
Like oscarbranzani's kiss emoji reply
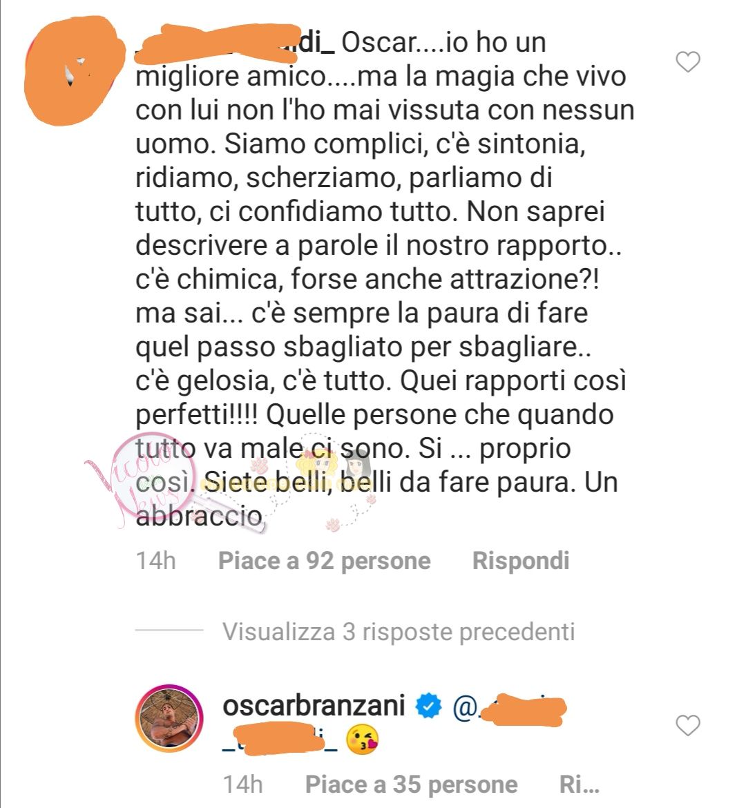(688, 726)
